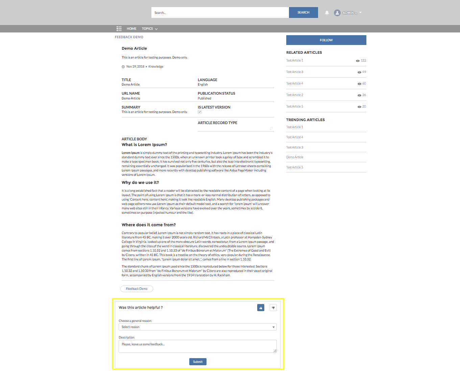Click the thumbs up helpful icon
Viewport: 460px width, 371px height.
[261, 308]
